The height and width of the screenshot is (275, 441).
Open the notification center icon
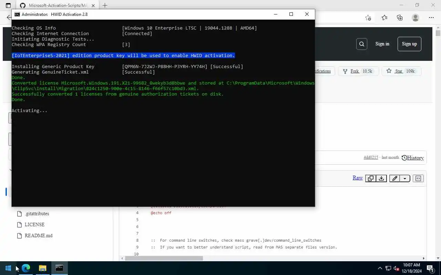coord(430,268)
